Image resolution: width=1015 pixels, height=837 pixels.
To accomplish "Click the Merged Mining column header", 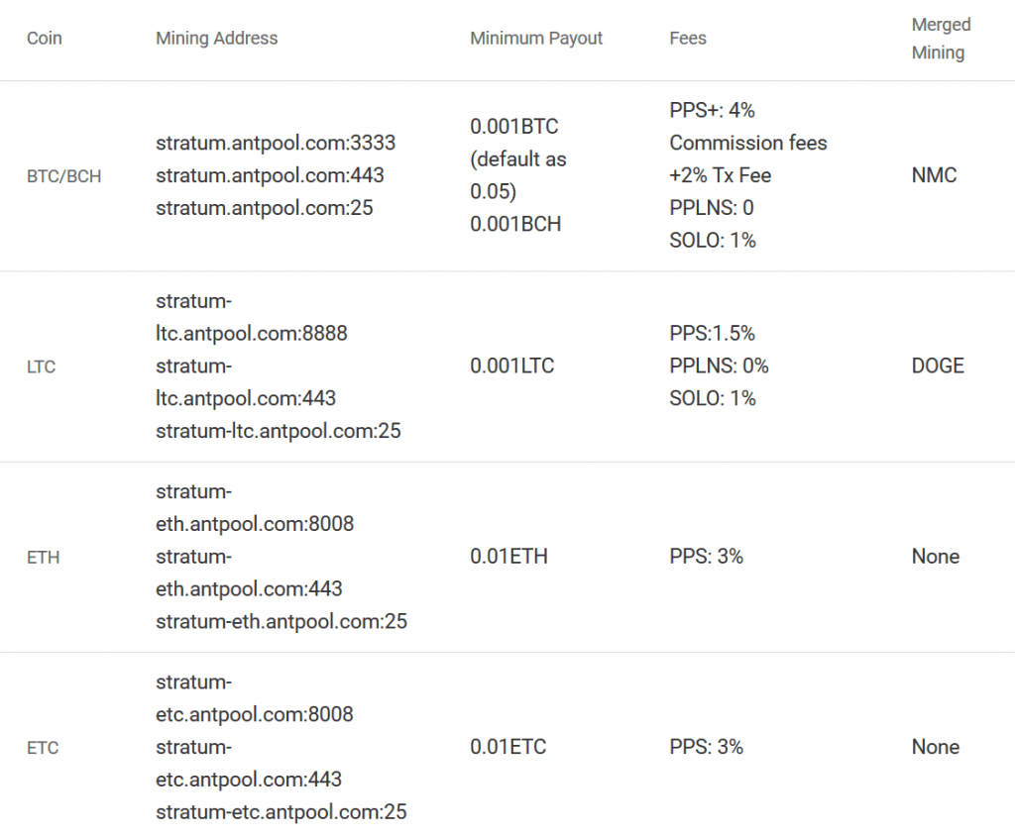I will [x=942, y=39].
